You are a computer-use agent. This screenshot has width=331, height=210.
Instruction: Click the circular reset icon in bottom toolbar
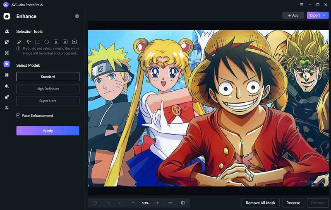coord(95,203)
